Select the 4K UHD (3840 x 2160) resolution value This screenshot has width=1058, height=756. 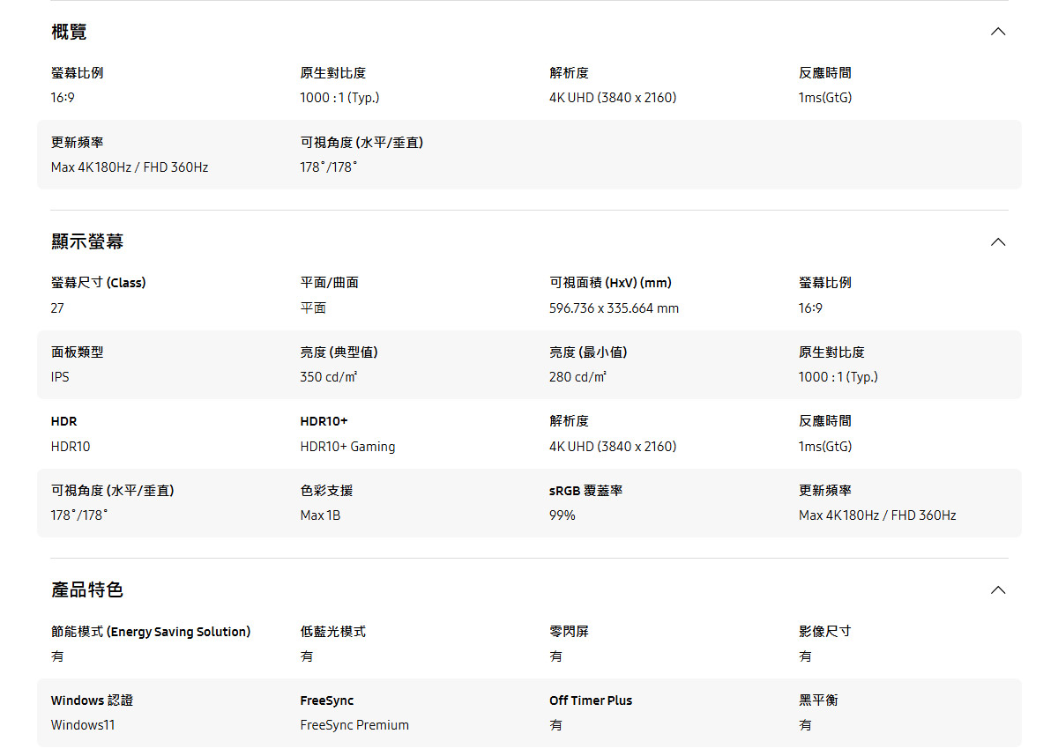pyautogui.click(x=614, y=98)
